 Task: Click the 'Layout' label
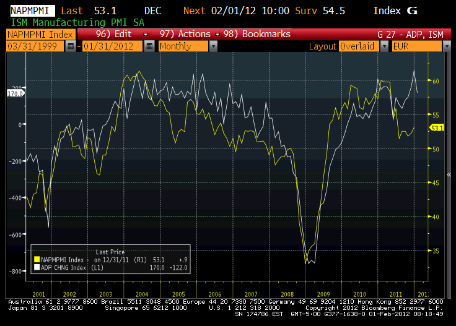coord(323,46)
